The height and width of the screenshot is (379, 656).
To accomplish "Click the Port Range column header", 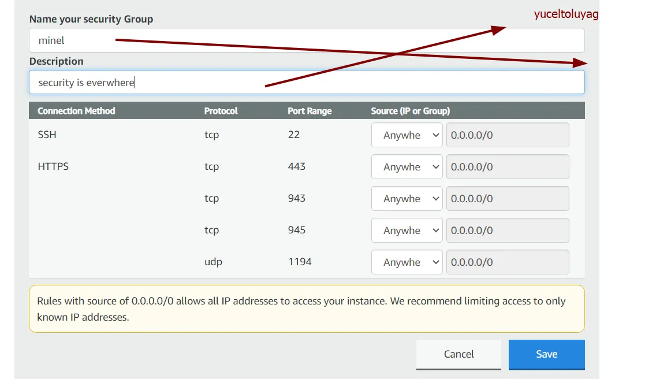I will pos(310,111).
